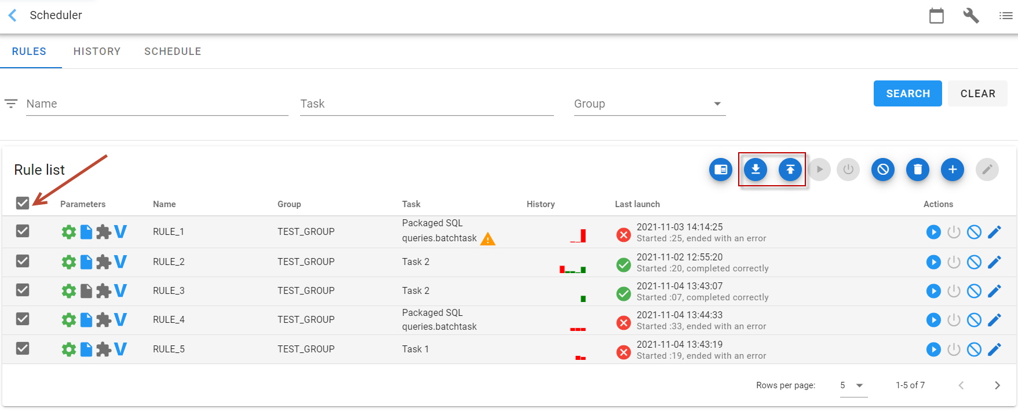Click the RULE_5 history bar chart
Viewport: 1018px width, 416px height.
580,358
